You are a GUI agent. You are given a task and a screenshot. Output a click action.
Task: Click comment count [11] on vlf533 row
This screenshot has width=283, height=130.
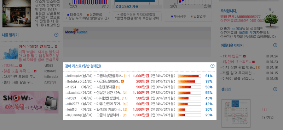125,98
